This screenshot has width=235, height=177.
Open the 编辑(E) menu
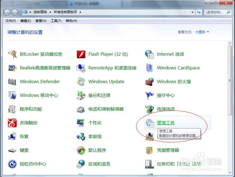pyautogui.click(x=25, y=21)
